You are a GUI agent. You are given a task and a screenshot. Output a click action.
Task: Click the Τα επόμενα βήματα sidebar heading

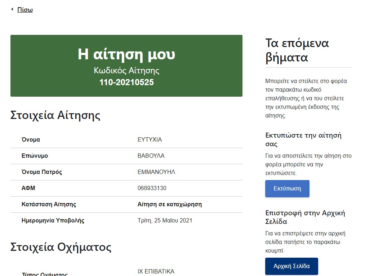297,50
